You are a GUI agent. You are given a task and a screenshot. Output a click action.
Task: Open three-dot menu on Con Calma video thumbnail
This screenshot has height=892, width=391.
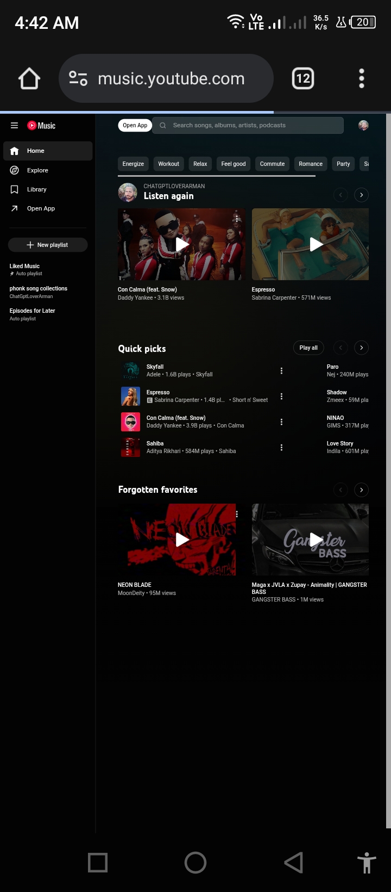pyautogui.click(x=237, y=219)
